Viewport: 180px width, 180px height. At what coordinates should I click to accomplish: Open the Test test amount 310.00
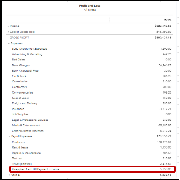click(167, 158)
